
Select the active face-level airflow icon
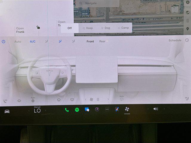coord(60,41)
